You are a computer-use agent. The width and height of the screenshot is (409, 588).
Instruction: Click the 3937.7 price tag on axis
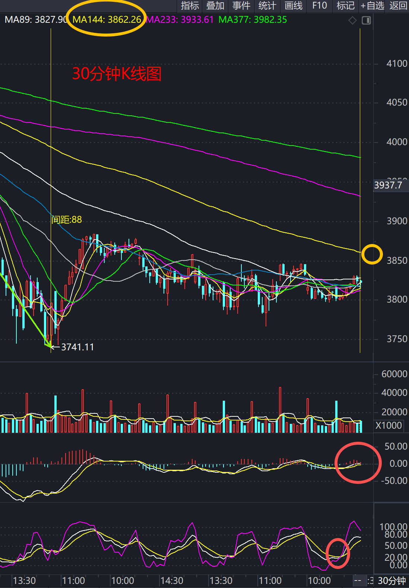388,185
